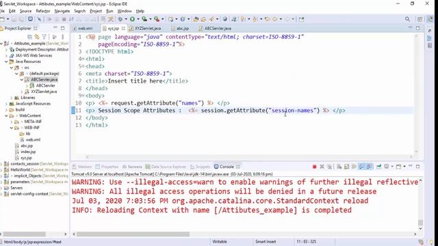Close the xyz.jsp editor tab
Viewport: 438px width, 246px height.
123,29
